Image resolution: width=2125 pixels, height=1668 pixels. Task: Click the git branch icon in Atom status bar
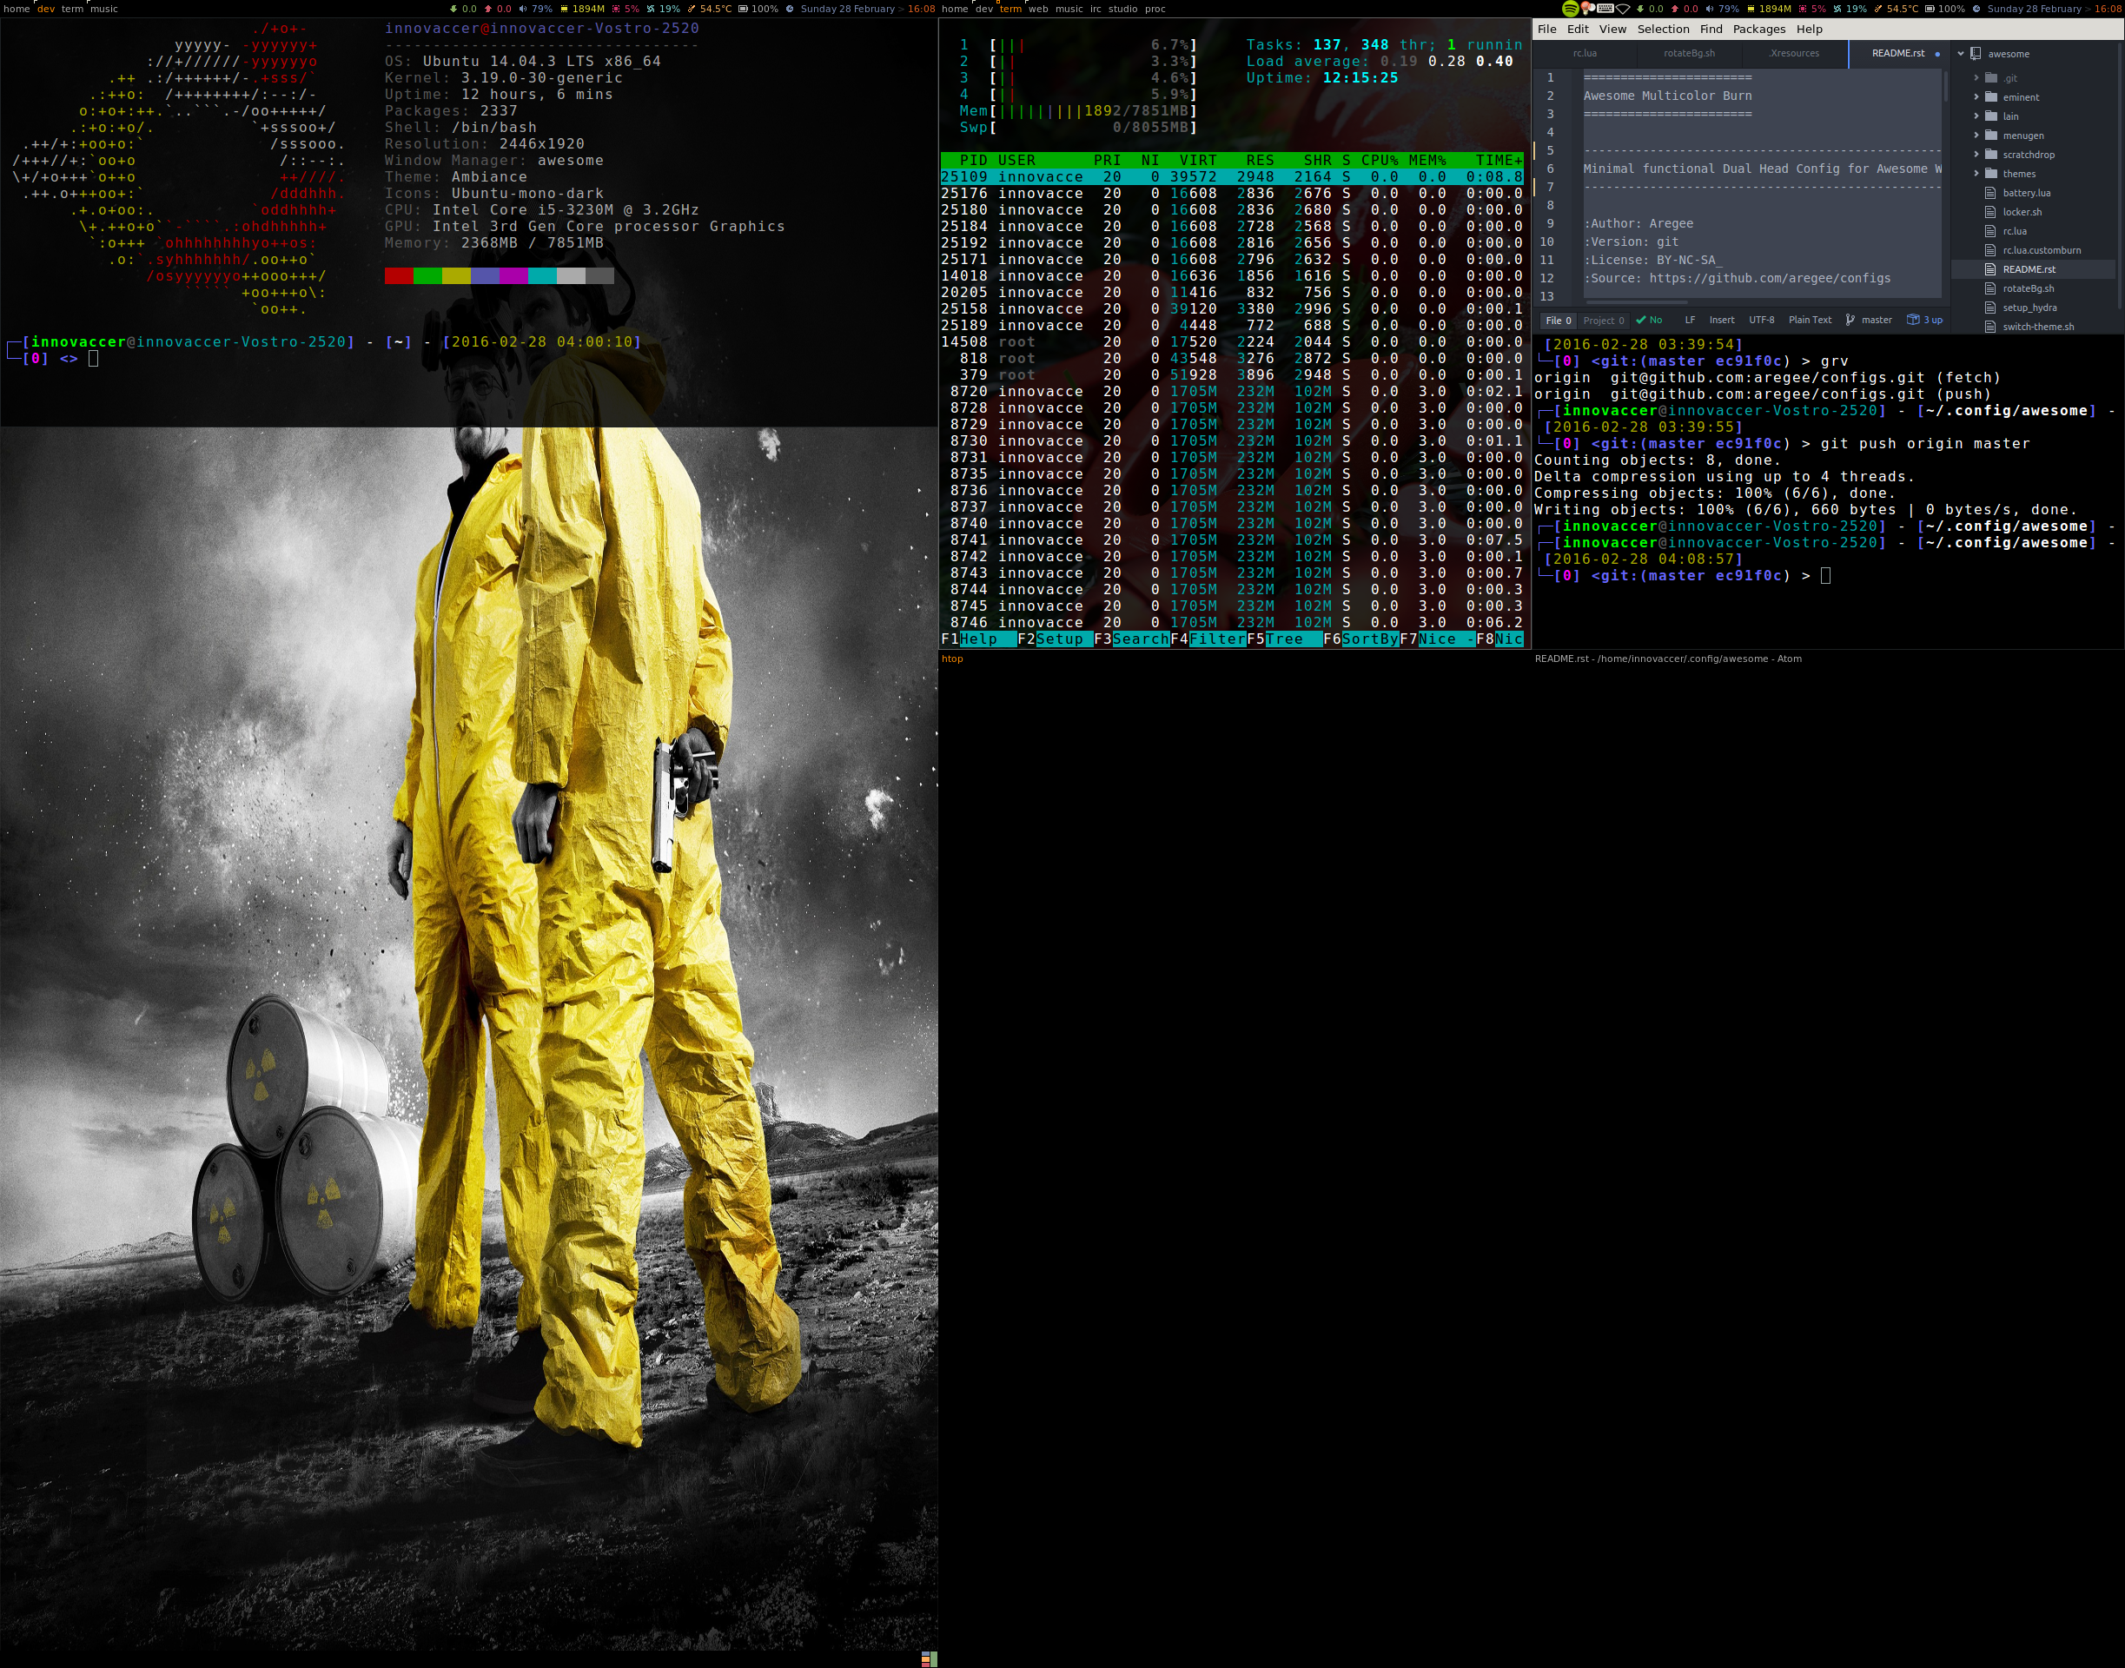1850,321
